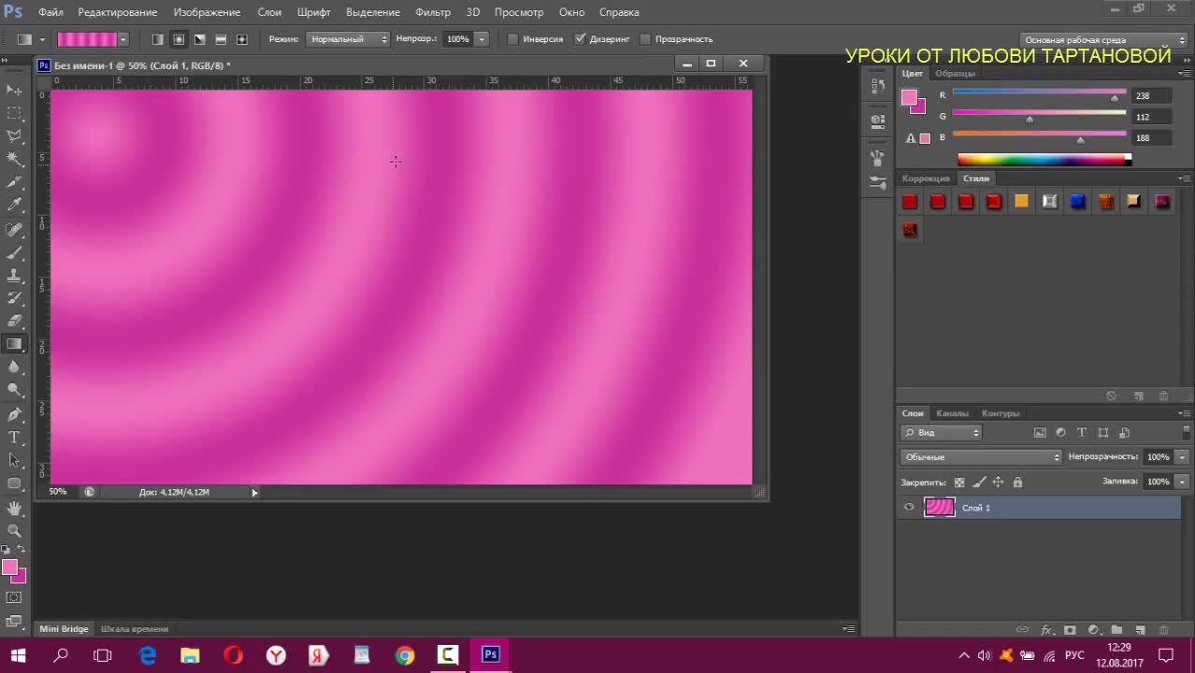This screenshot has width=1195, height=673.
Task: Select the Gradient tool in toolbox
Action: (x=14, y=344)
